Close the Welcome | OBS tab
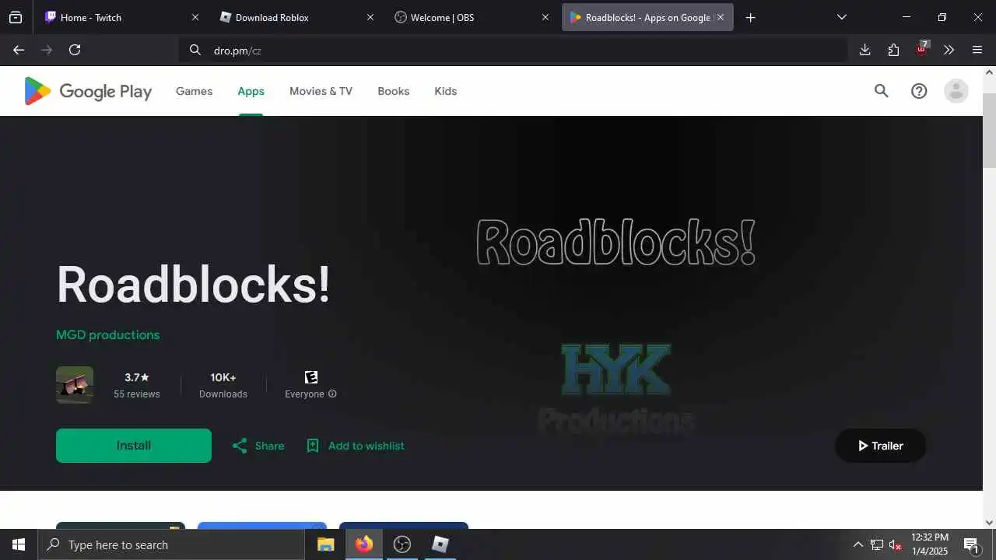The width and height of the screenshot is (996, 560). coord(545,17)
